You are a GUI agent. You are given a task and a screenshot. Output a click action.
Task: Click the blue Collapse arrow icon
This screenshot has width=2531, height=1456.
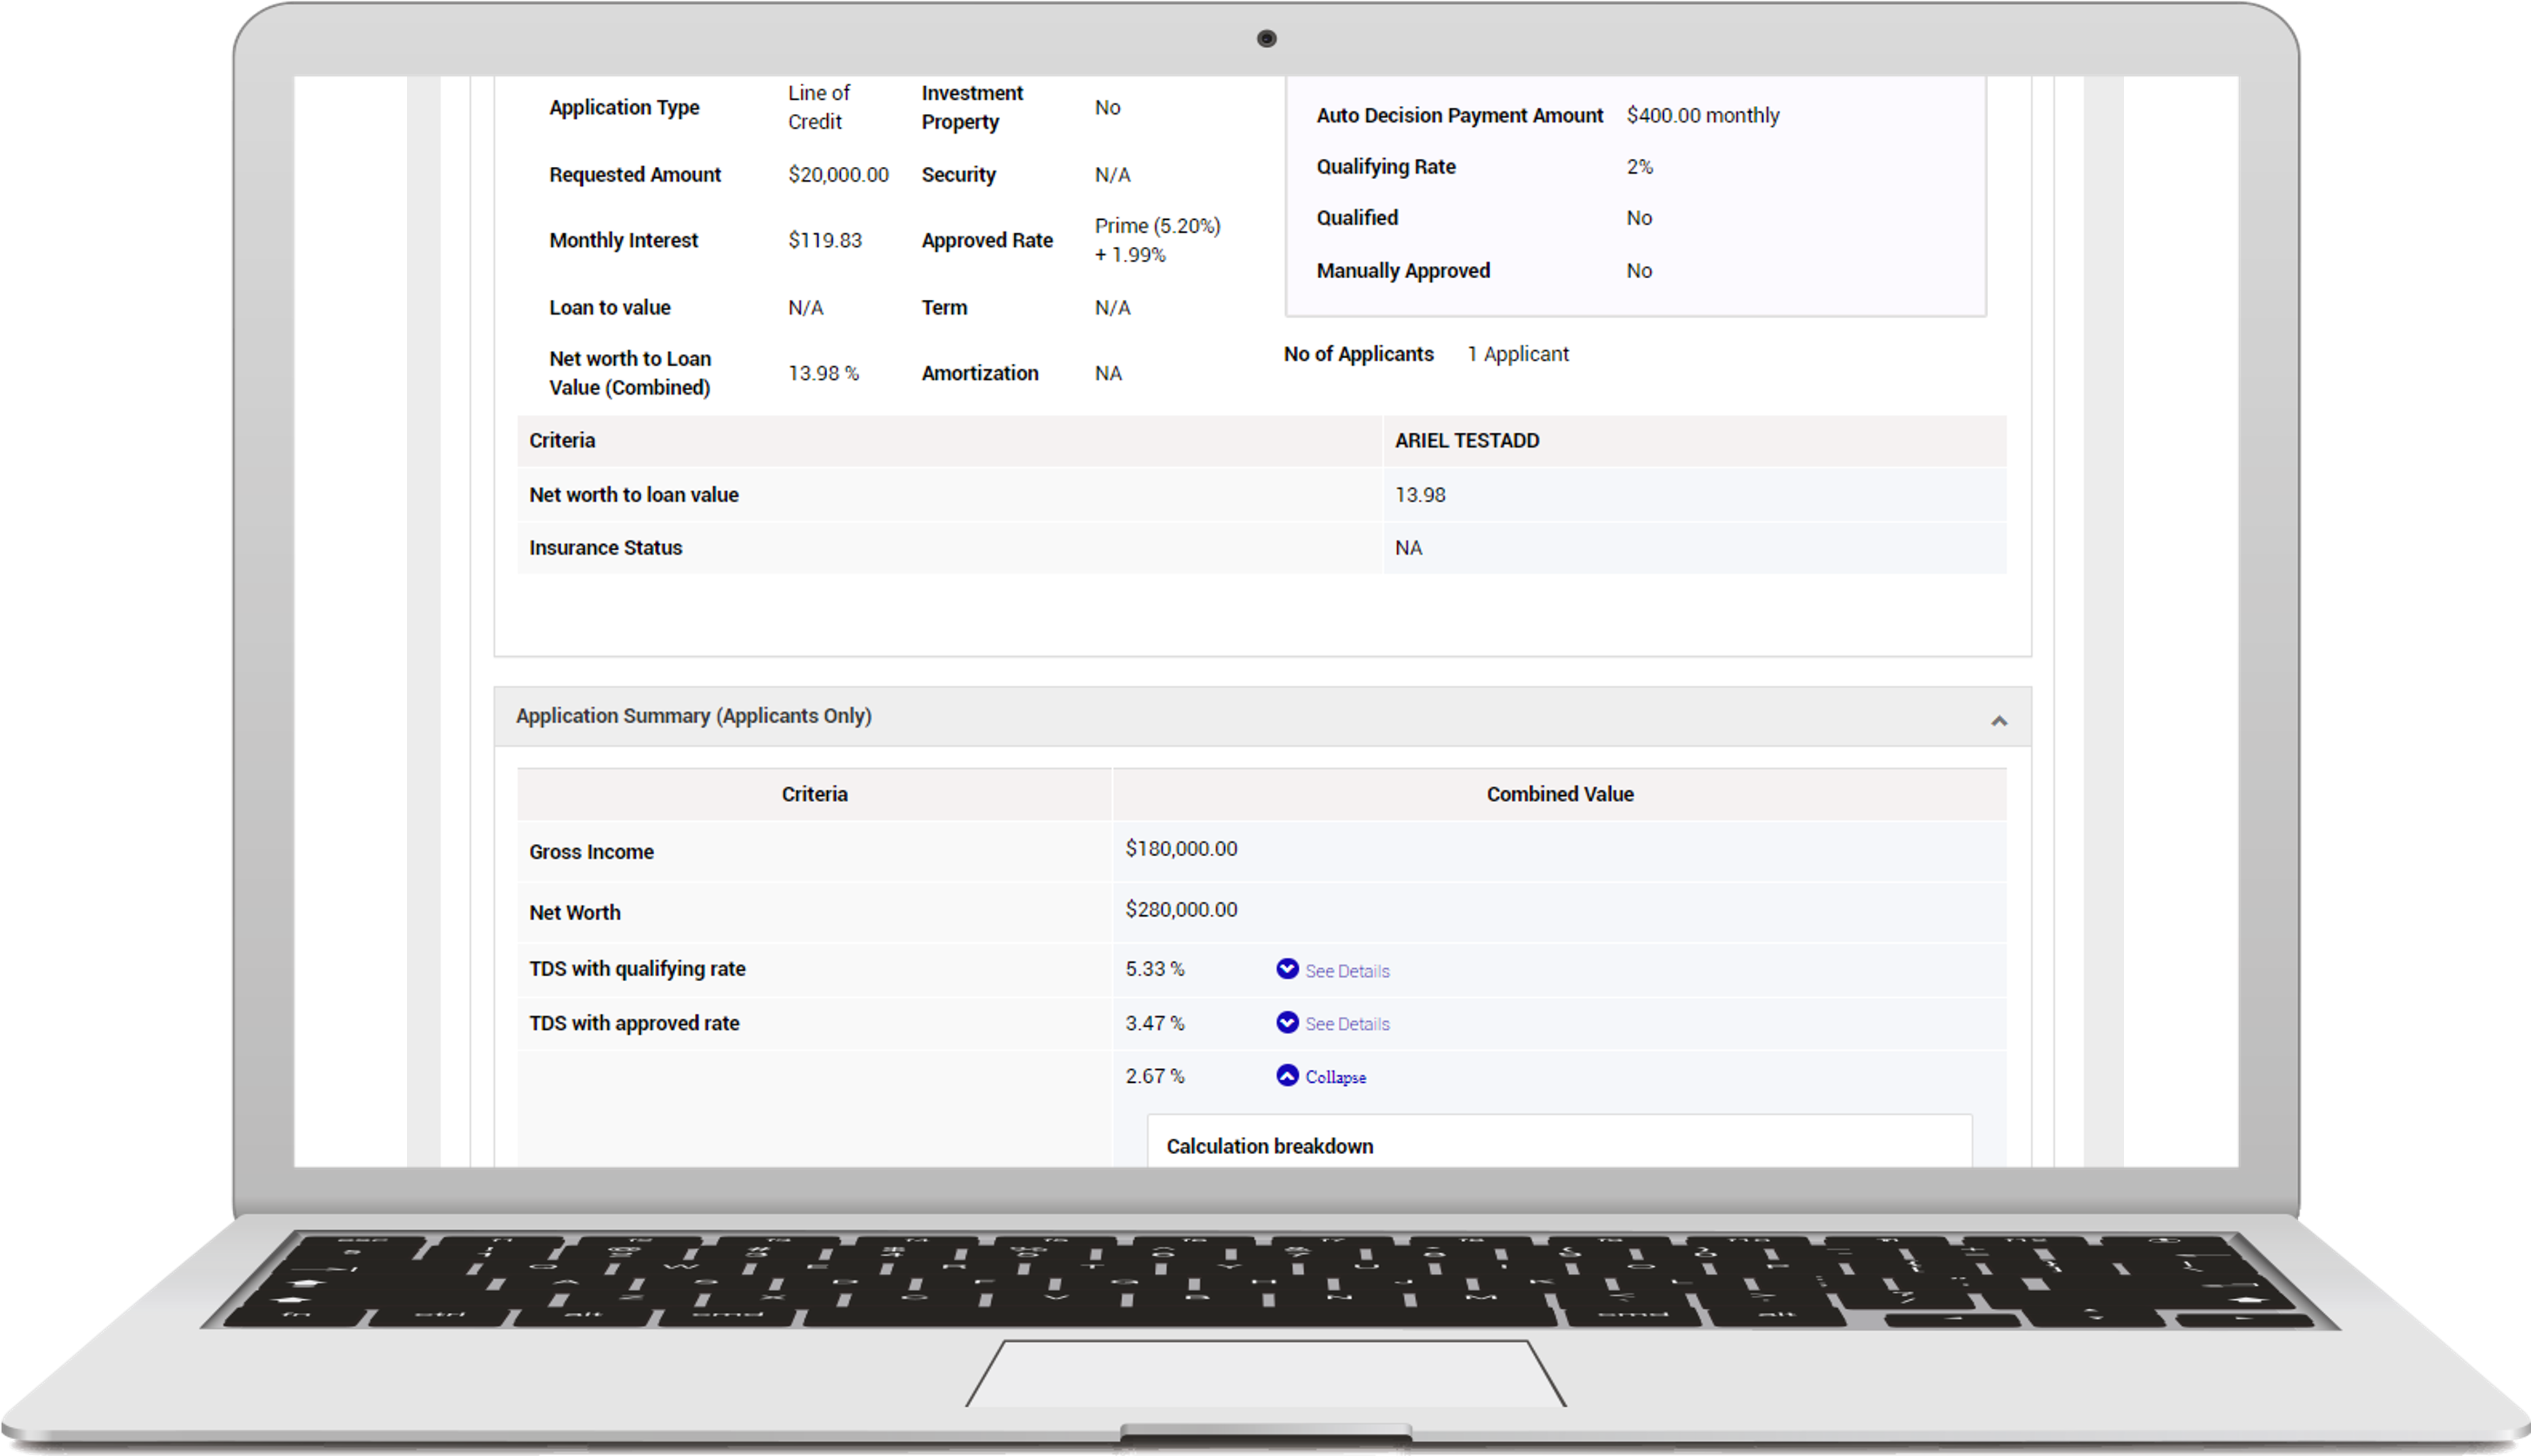[x=1287, y=1075]
